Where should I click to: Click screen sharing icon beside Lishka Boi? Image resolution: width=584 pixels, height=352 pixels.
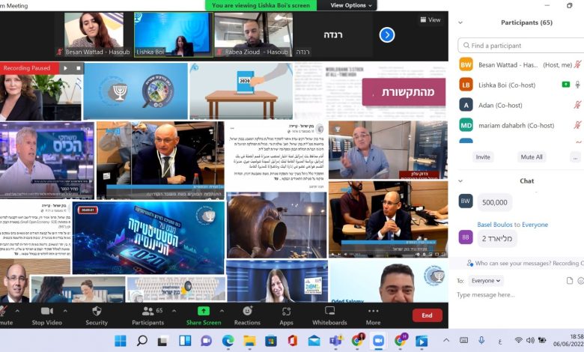[566, 85]
